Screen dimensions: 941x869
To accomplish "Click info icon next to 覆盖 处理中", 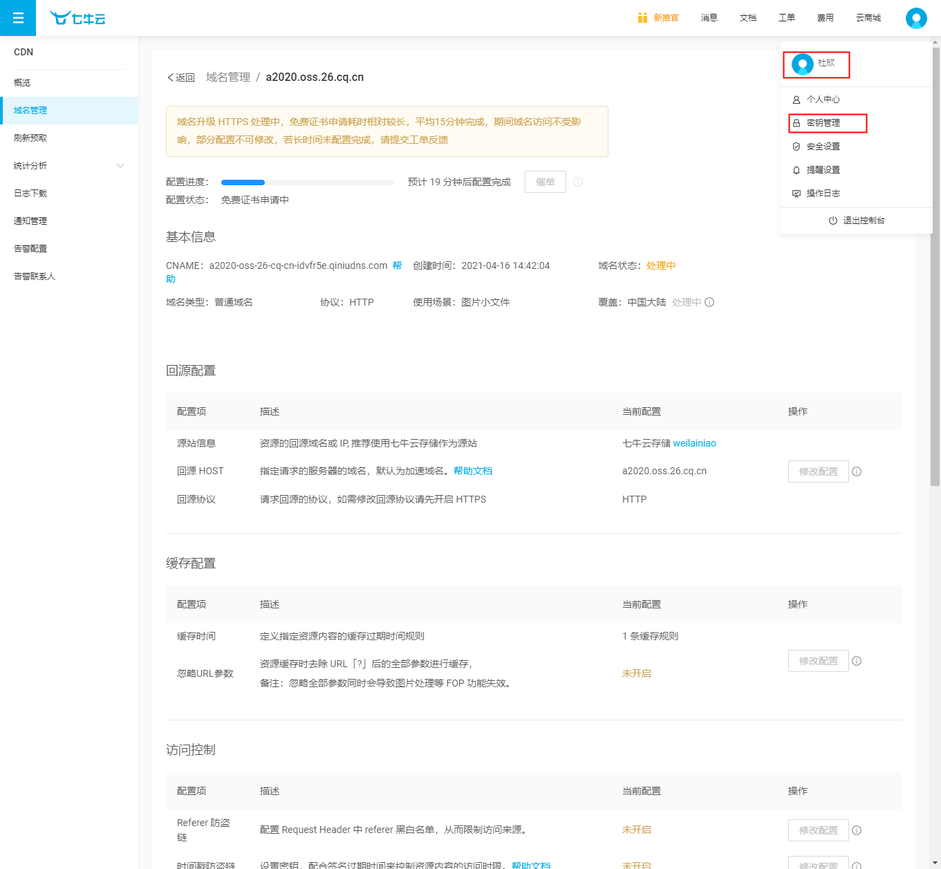I will tap(709, 302).
